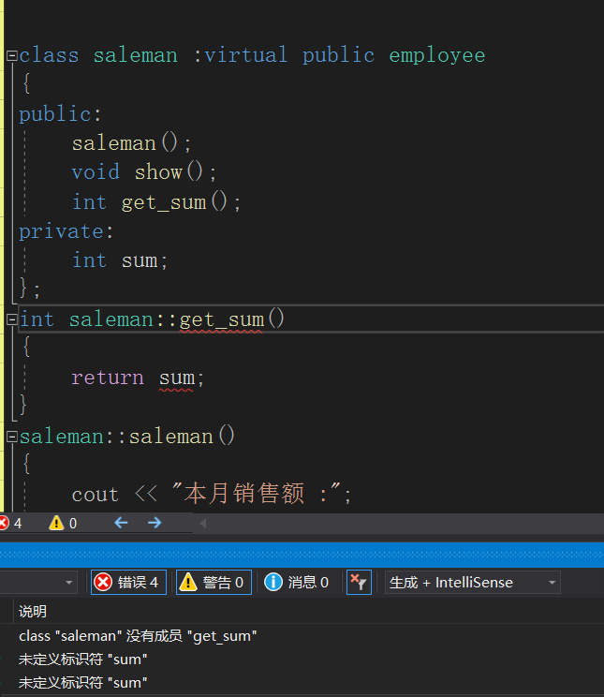Click the public: access specifier line

click(60, 114)
